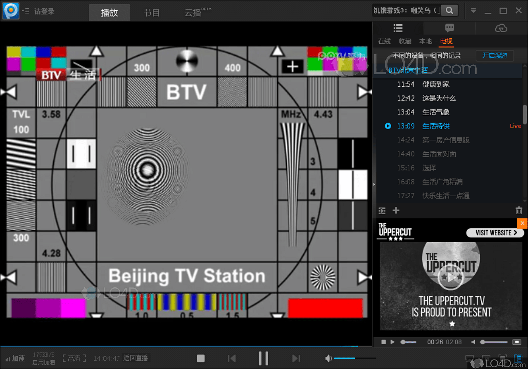Click the 请登录 login link

coord(45,12)
